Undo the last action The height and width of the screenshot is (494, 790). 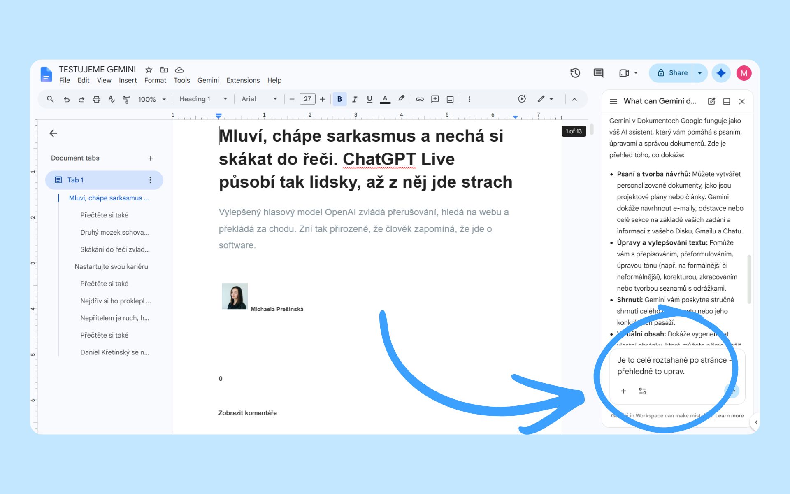click(66, 99)
